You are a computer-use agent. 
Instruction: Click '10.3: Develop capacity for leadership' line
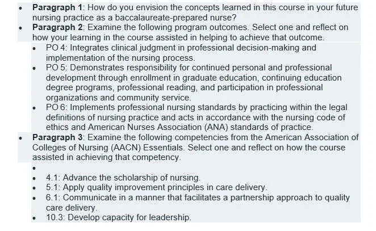119,217
